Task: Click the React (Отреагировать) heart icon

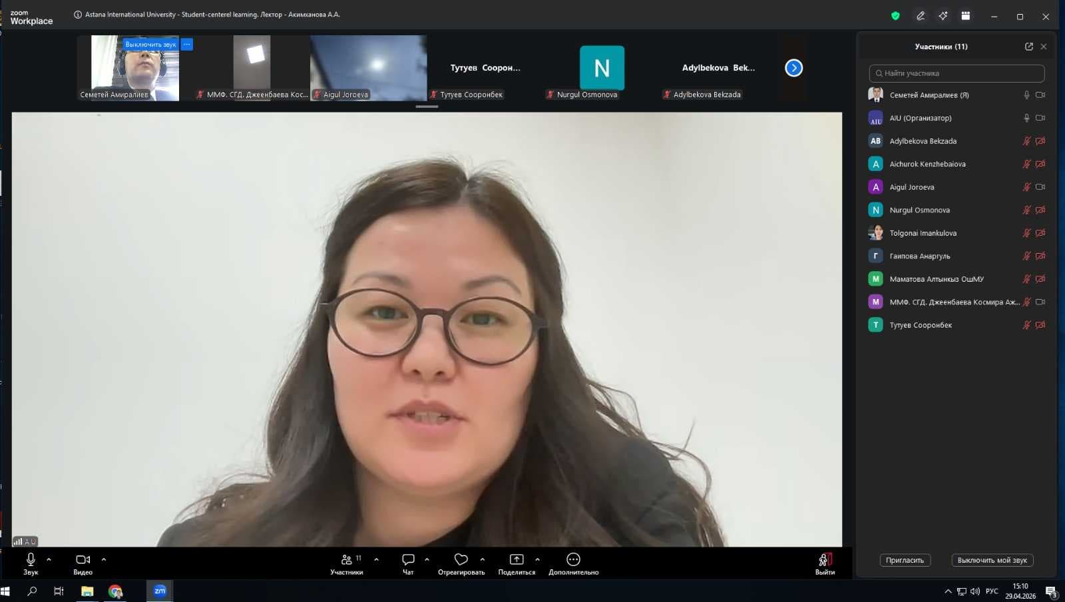Action: (x=461, y=560)
